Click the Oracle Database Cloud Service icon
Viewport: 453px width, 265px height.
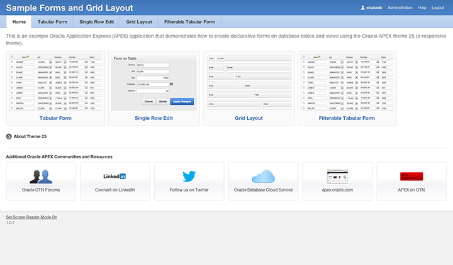click(x=263, y=176)
